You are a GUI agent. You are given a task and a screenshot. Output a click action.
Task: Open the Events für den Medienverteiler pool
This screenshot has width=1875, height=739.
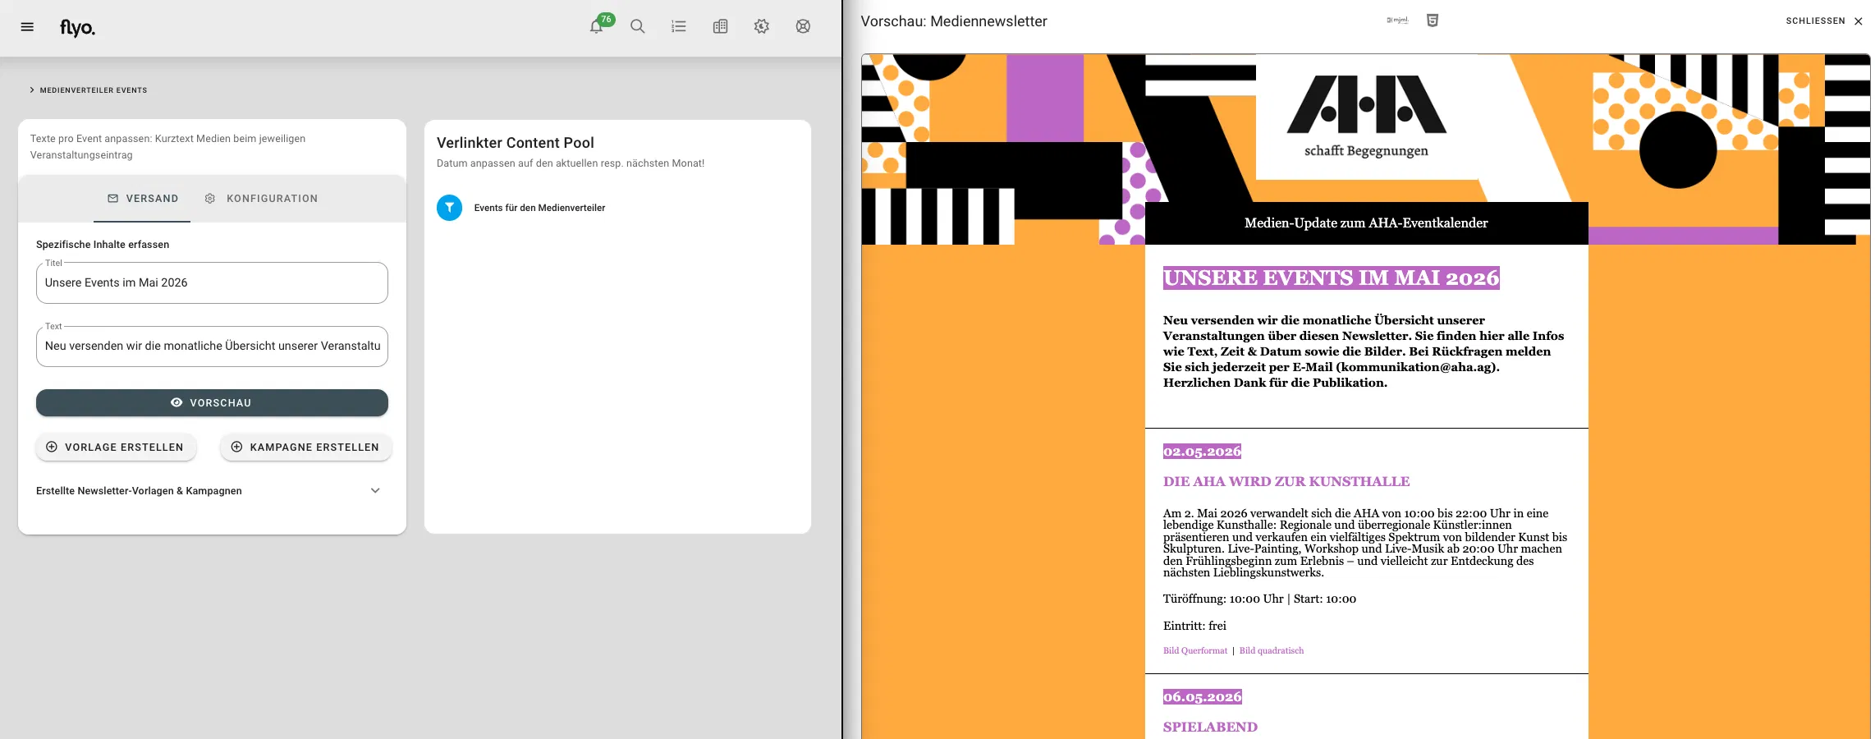coord(539,208)
